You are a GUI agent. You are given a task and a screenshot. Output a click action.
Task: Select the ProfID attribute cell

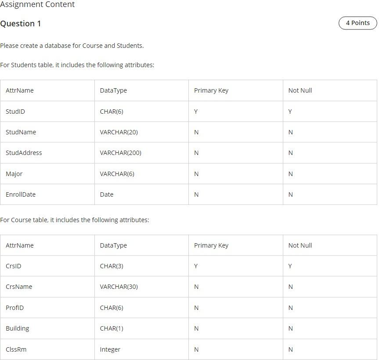point(47,308)
